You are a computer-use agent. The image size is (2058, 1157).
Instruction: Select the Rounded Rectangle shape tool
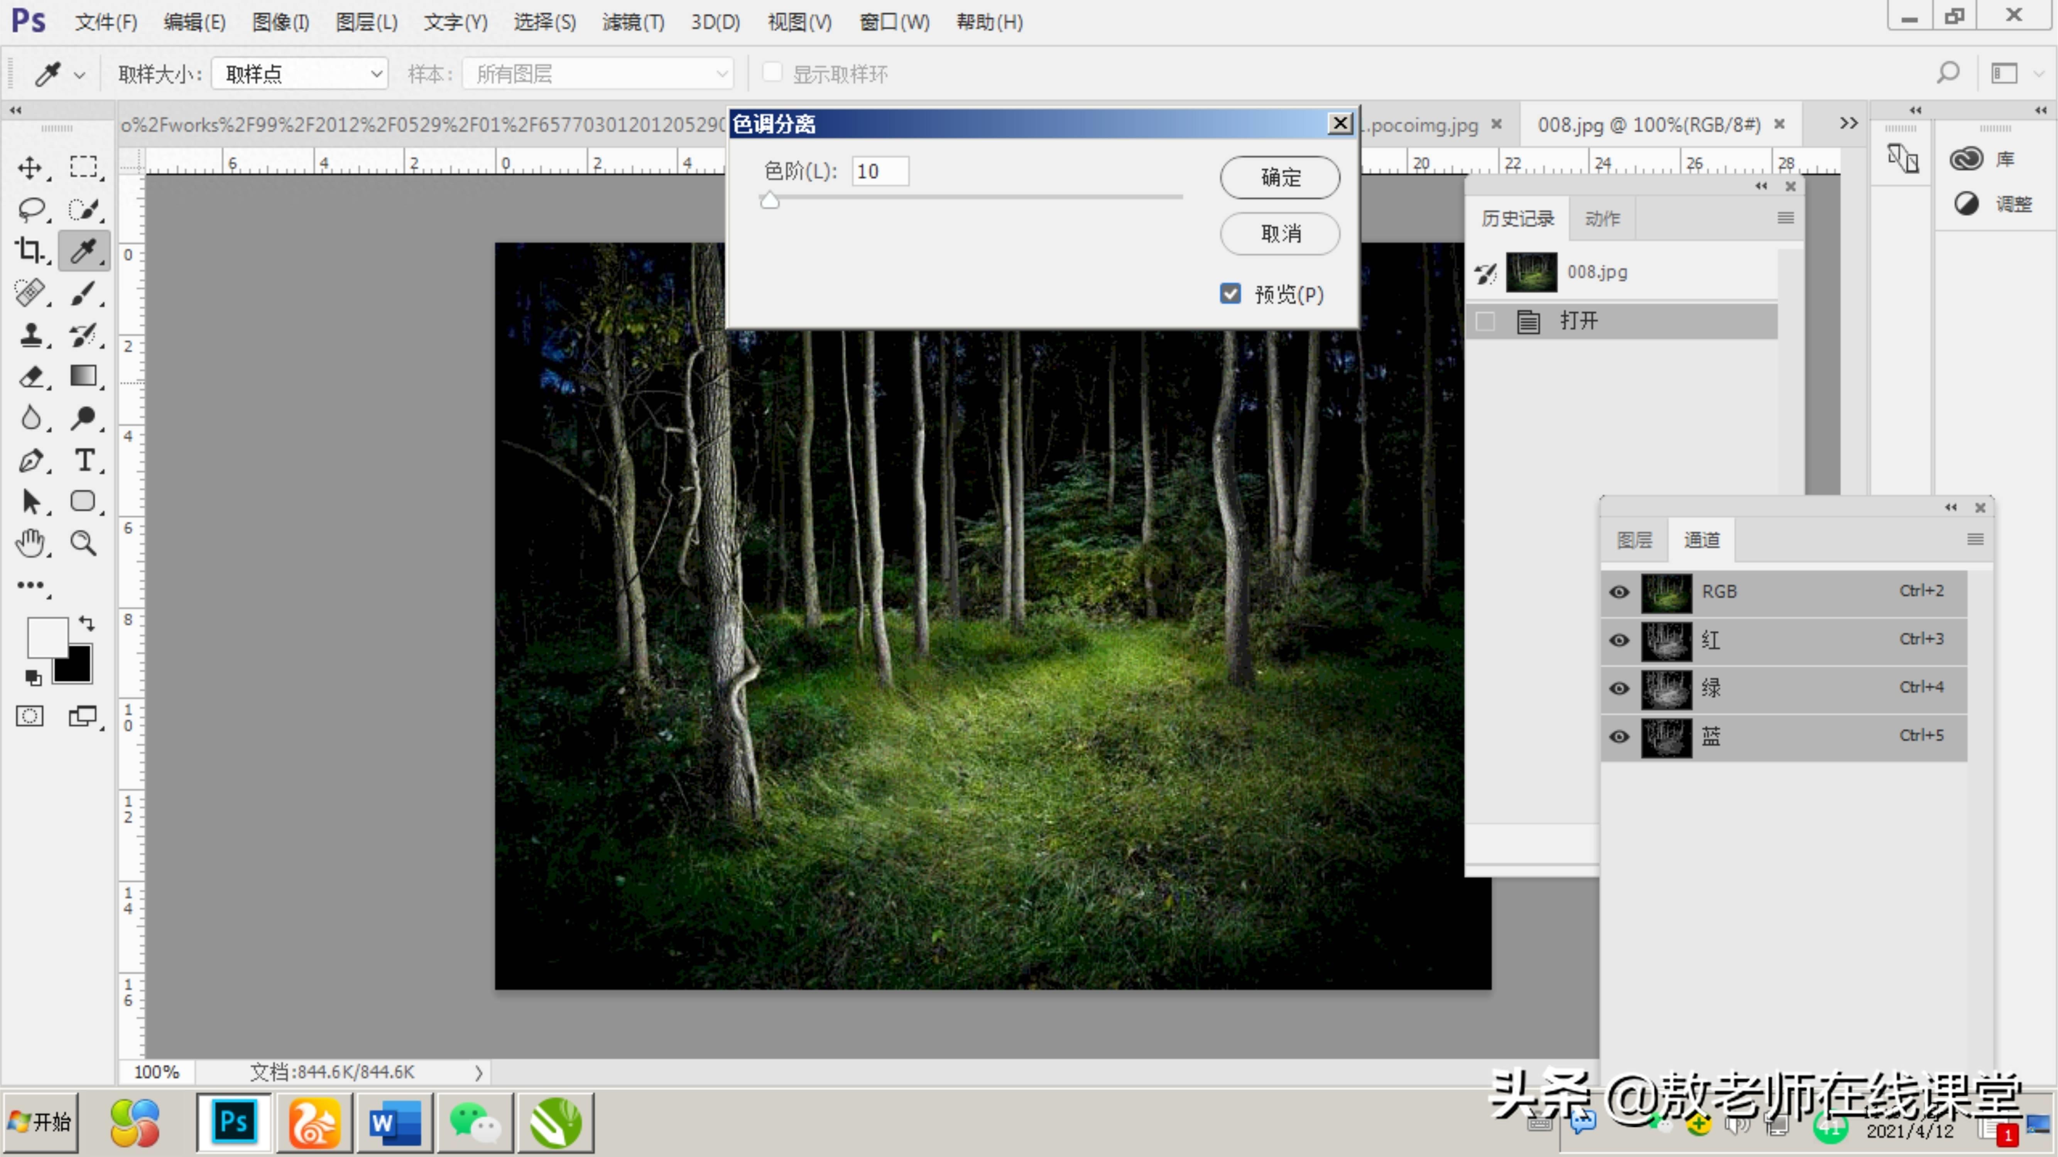click(x=83, y=501)
